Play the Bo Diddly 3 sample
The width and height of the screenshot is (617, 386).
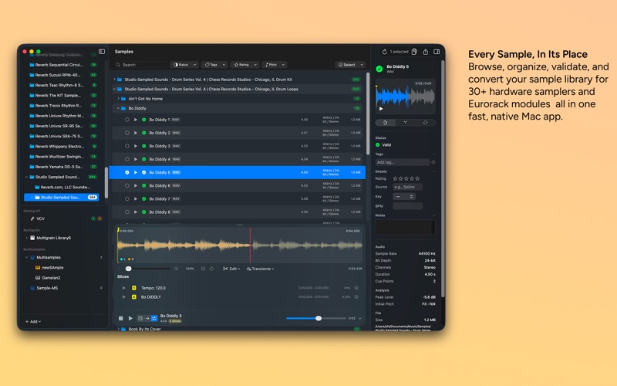pyautogui.click(x=136, y=146)
